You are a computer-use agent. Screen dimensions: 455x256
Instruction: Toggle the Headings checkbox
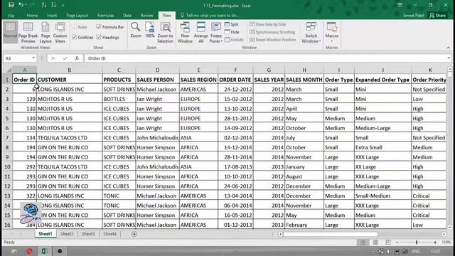[99, 37]
